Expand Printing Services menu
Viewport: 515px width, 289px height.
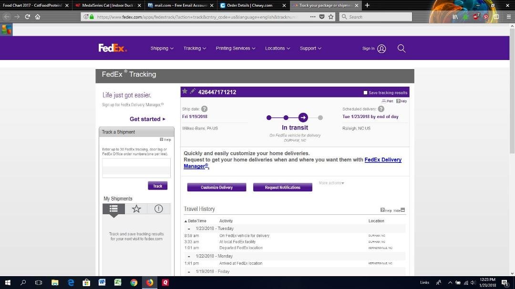(x=236, y=48)
